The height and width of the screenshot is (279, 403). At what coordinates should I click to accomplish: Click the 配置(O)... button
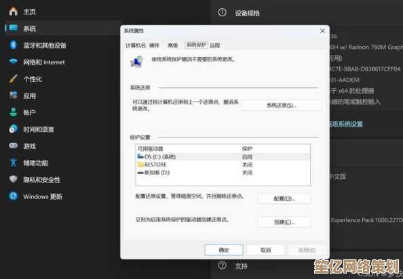(284, 198)
